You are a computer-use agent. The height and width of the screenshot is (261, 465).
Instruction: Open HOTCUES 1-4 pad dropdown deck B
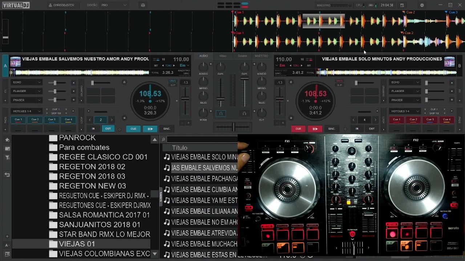click(405, 111)
